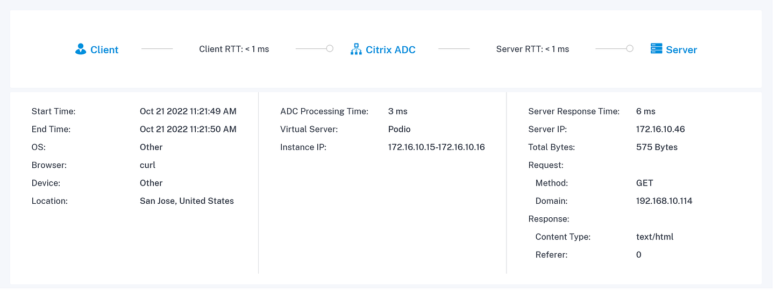Click the 'Content Type:' label
The image size is (783, 292).
click(x=563, y=237)
